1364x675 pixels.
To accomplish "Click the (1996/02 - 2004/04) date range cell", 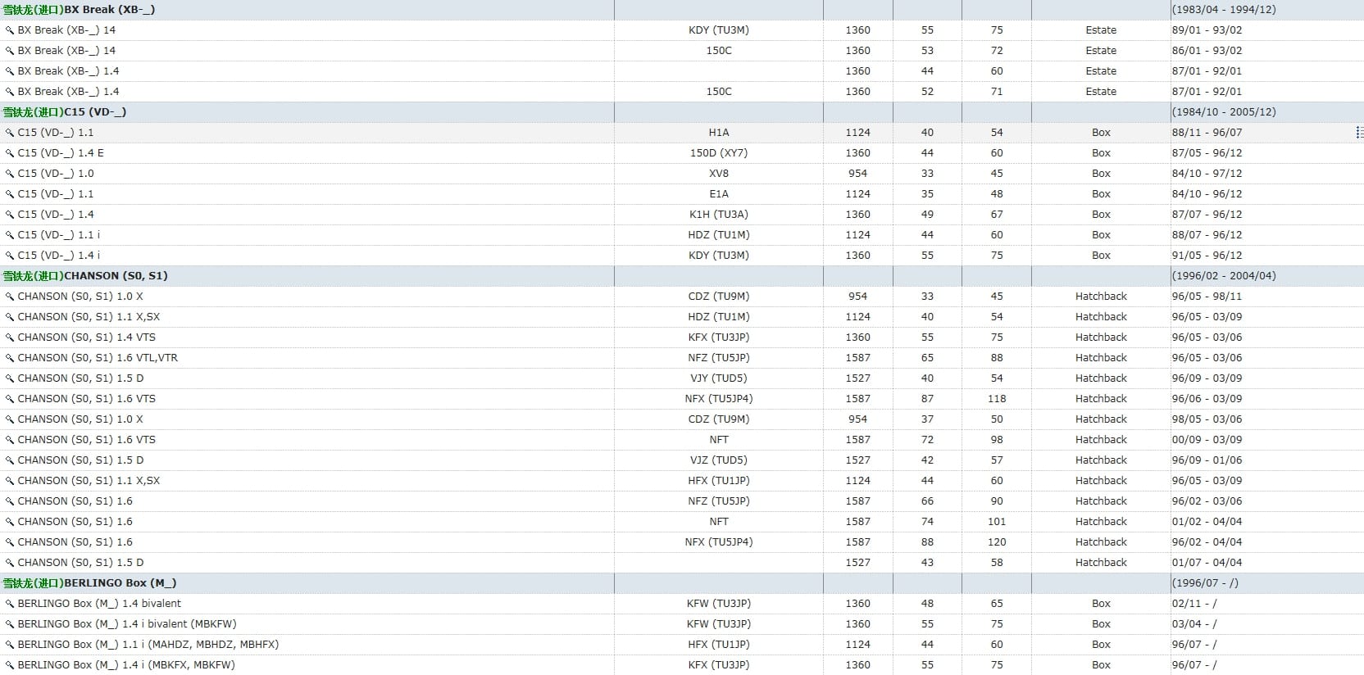I will coord(1223,276).
